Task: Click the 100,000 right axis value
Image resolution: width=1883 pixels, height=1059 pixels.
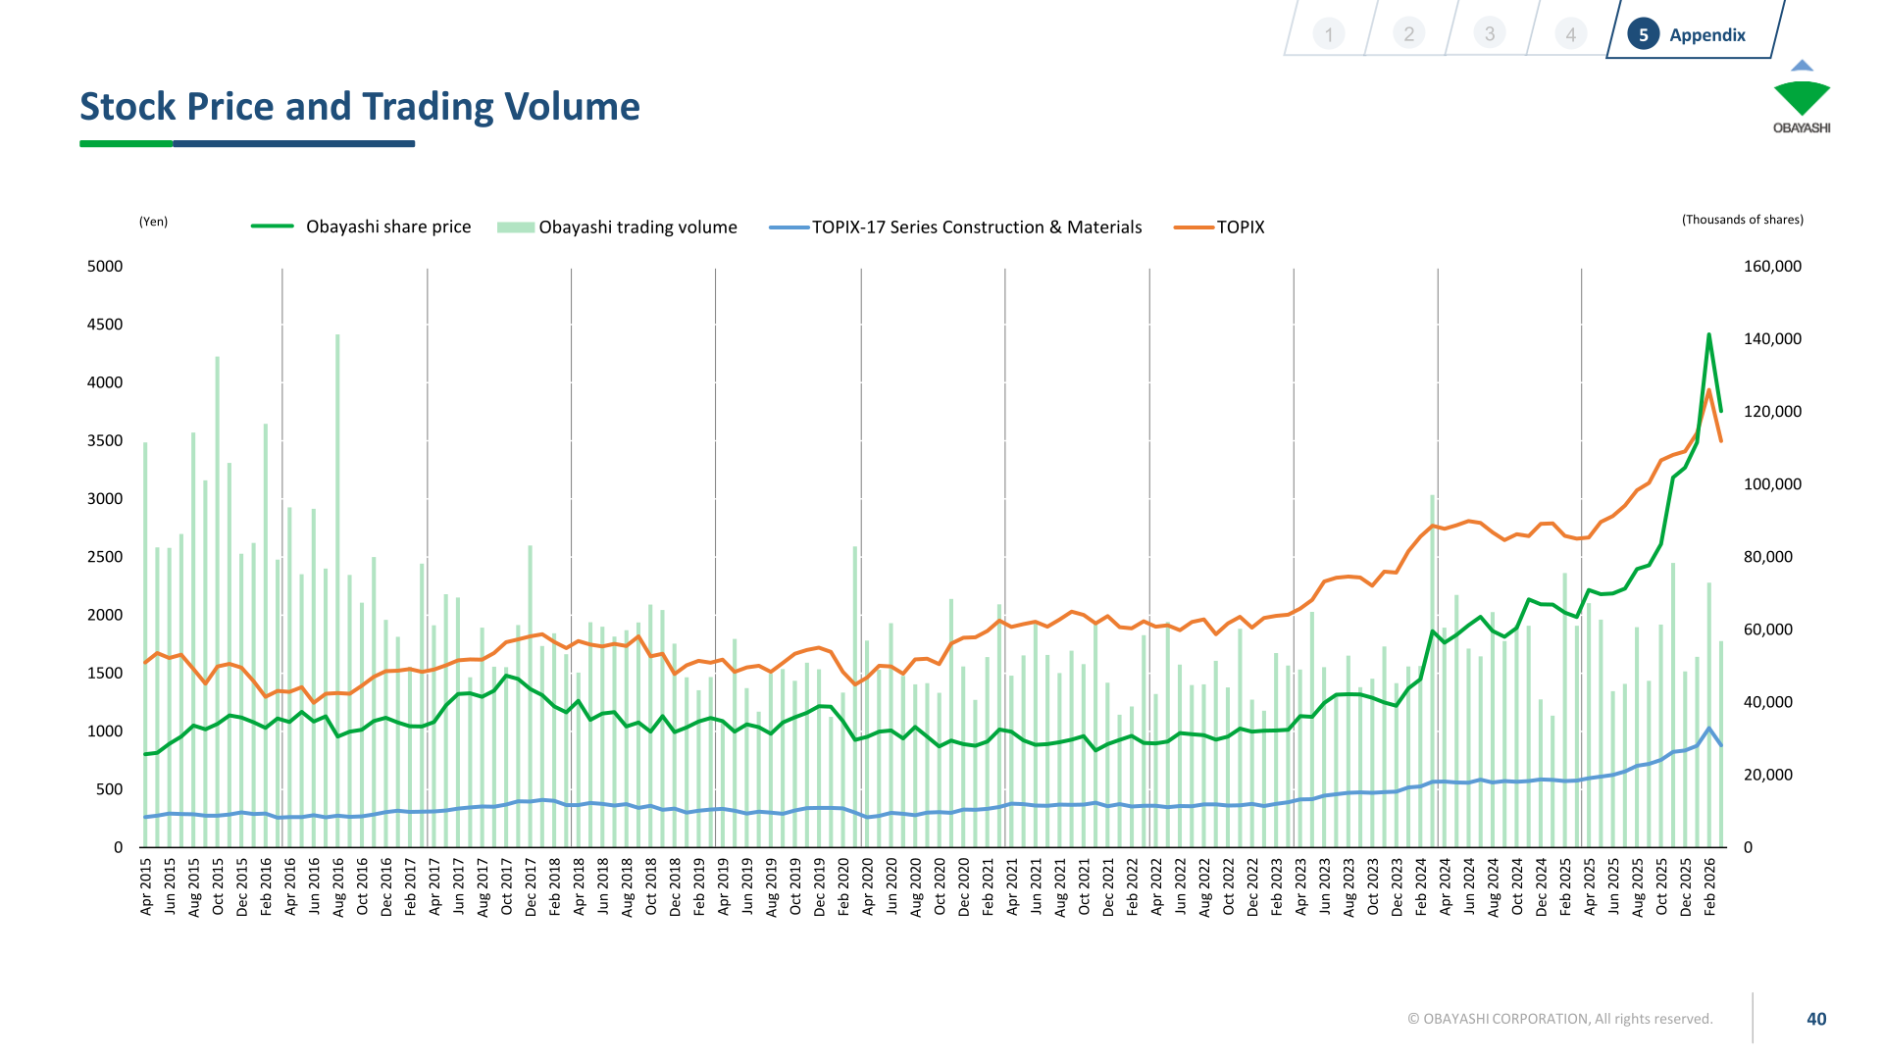Action: tap(1772, 484)
